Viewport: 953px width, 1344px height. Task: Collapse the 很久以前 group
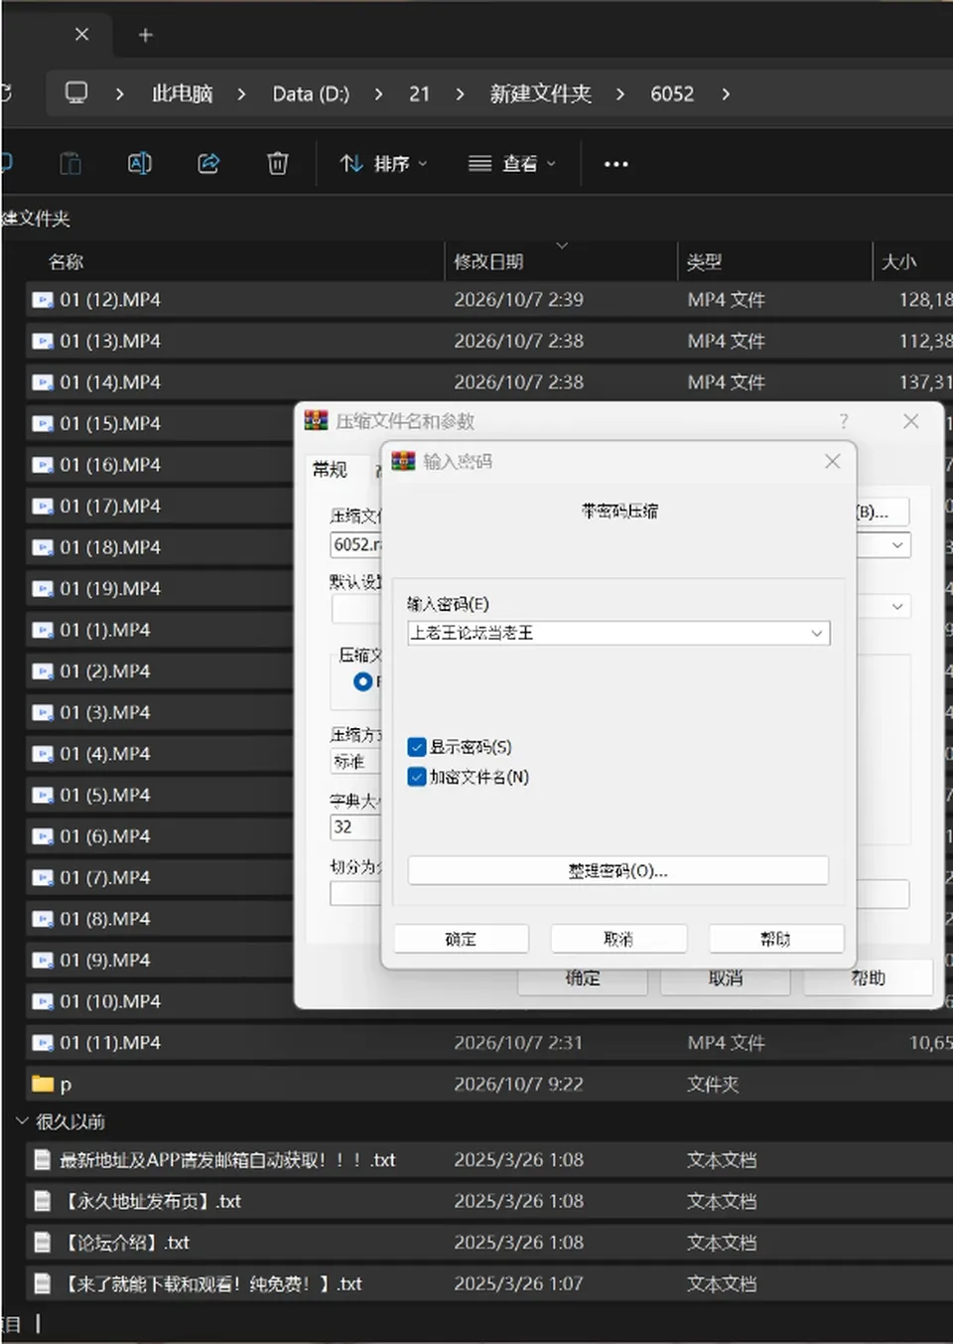[22, 1121]
